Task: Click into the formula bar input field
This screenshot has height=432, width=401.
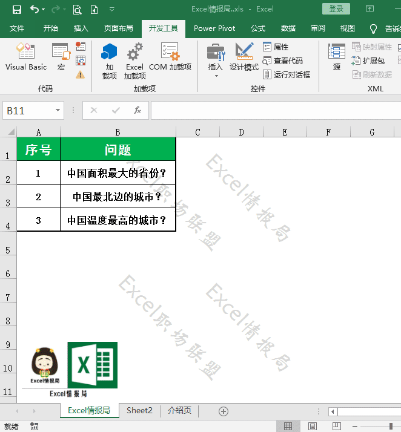Action: (273, 111)
